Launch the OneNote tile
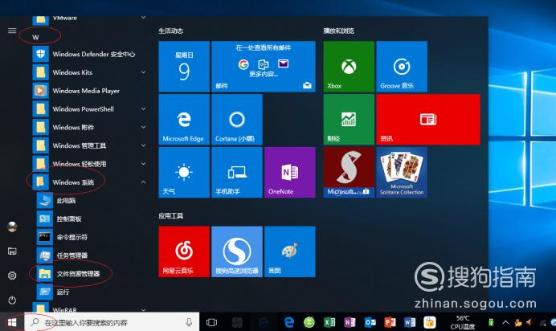 tap(290, 172)
